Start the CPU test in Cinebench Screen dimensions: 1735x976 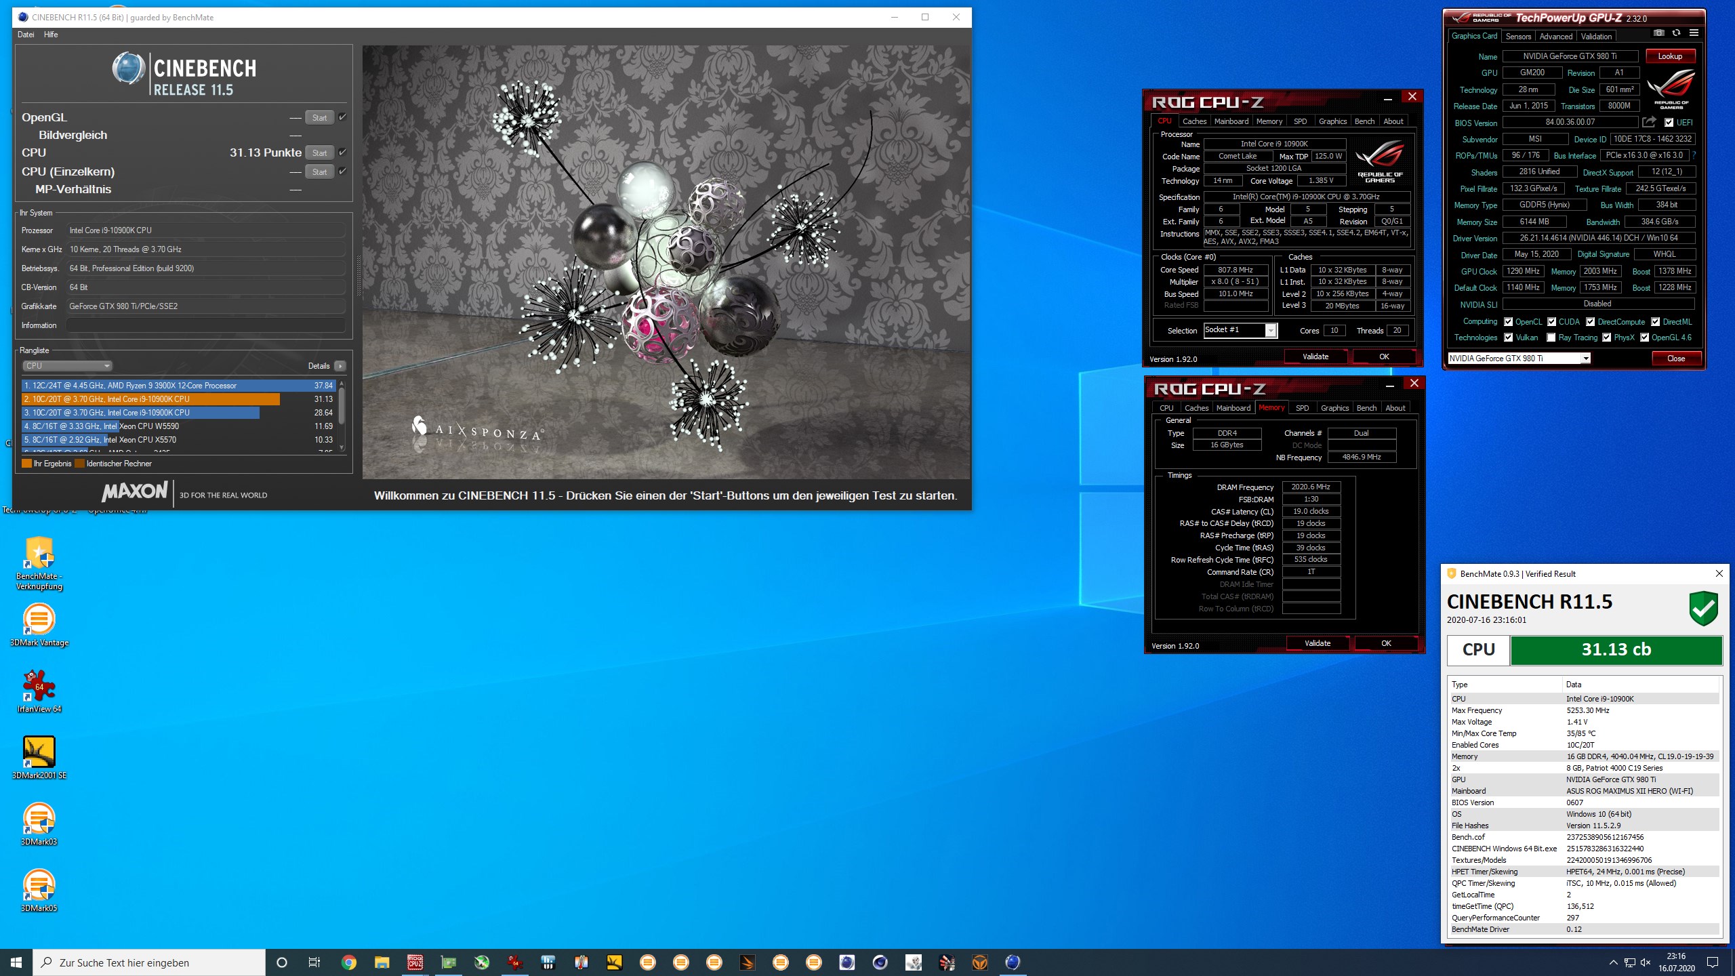coord(319,152)
